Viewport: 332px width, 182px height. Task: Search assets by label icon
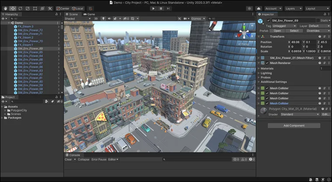tap(53, 101)
